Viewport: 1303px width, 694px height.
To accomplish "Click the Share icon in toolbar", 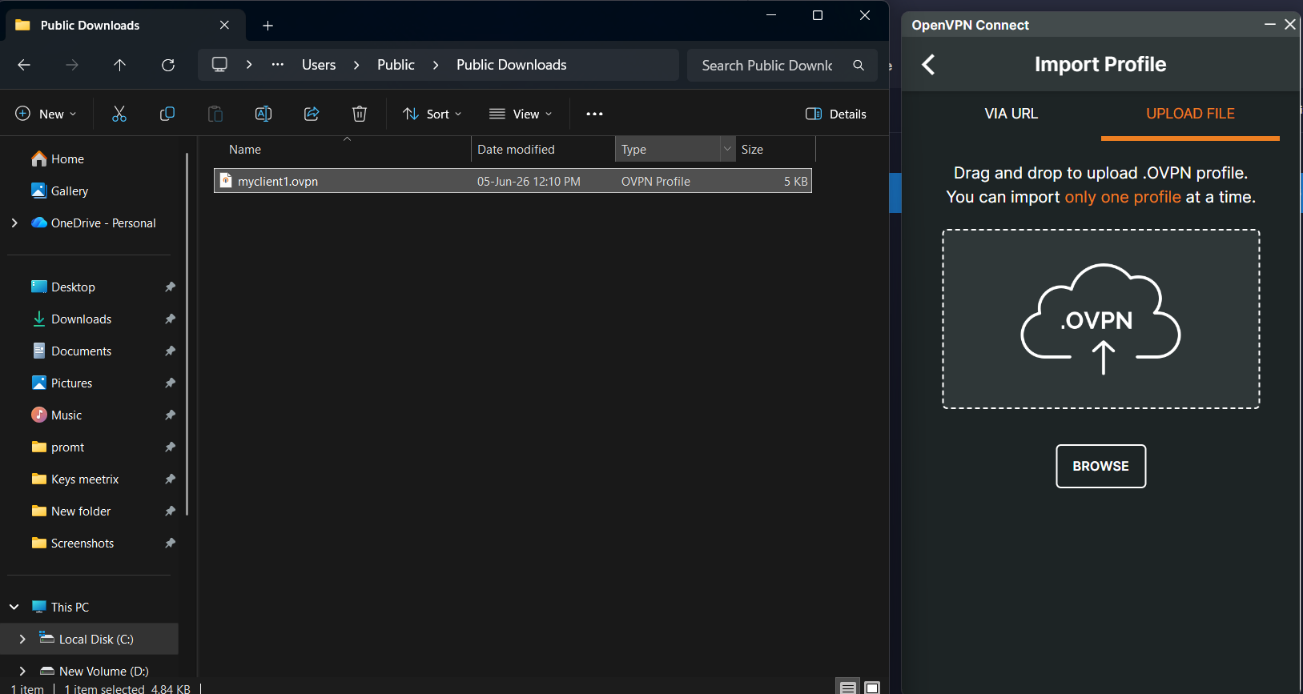I will 312,114.
